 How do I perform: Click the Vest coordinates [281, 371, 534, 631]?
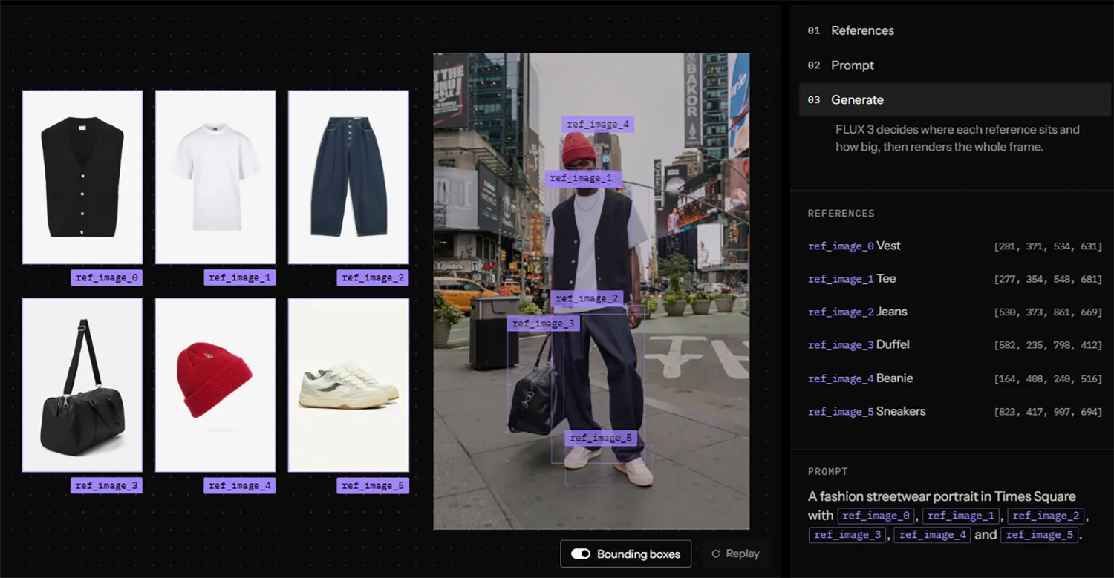1048,246
